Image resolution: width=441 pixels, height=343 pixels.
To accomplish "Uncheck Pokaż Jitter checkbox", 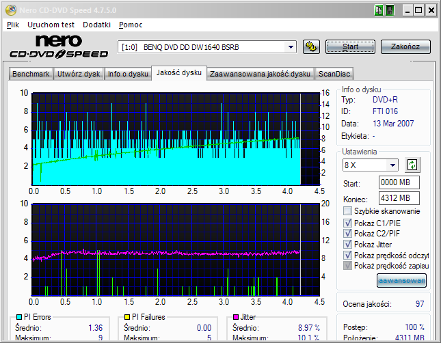I will [x=347, y=244].
